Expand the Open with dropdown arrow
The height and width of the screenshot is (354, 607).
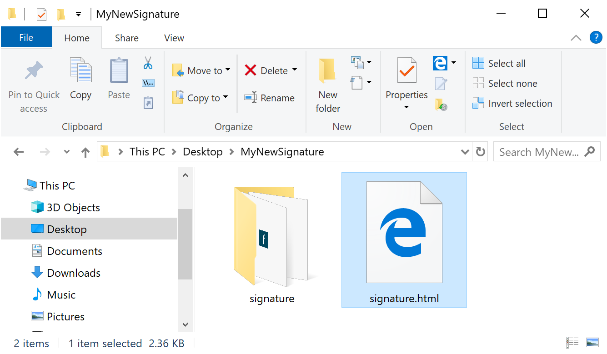[x=453, y=63]
